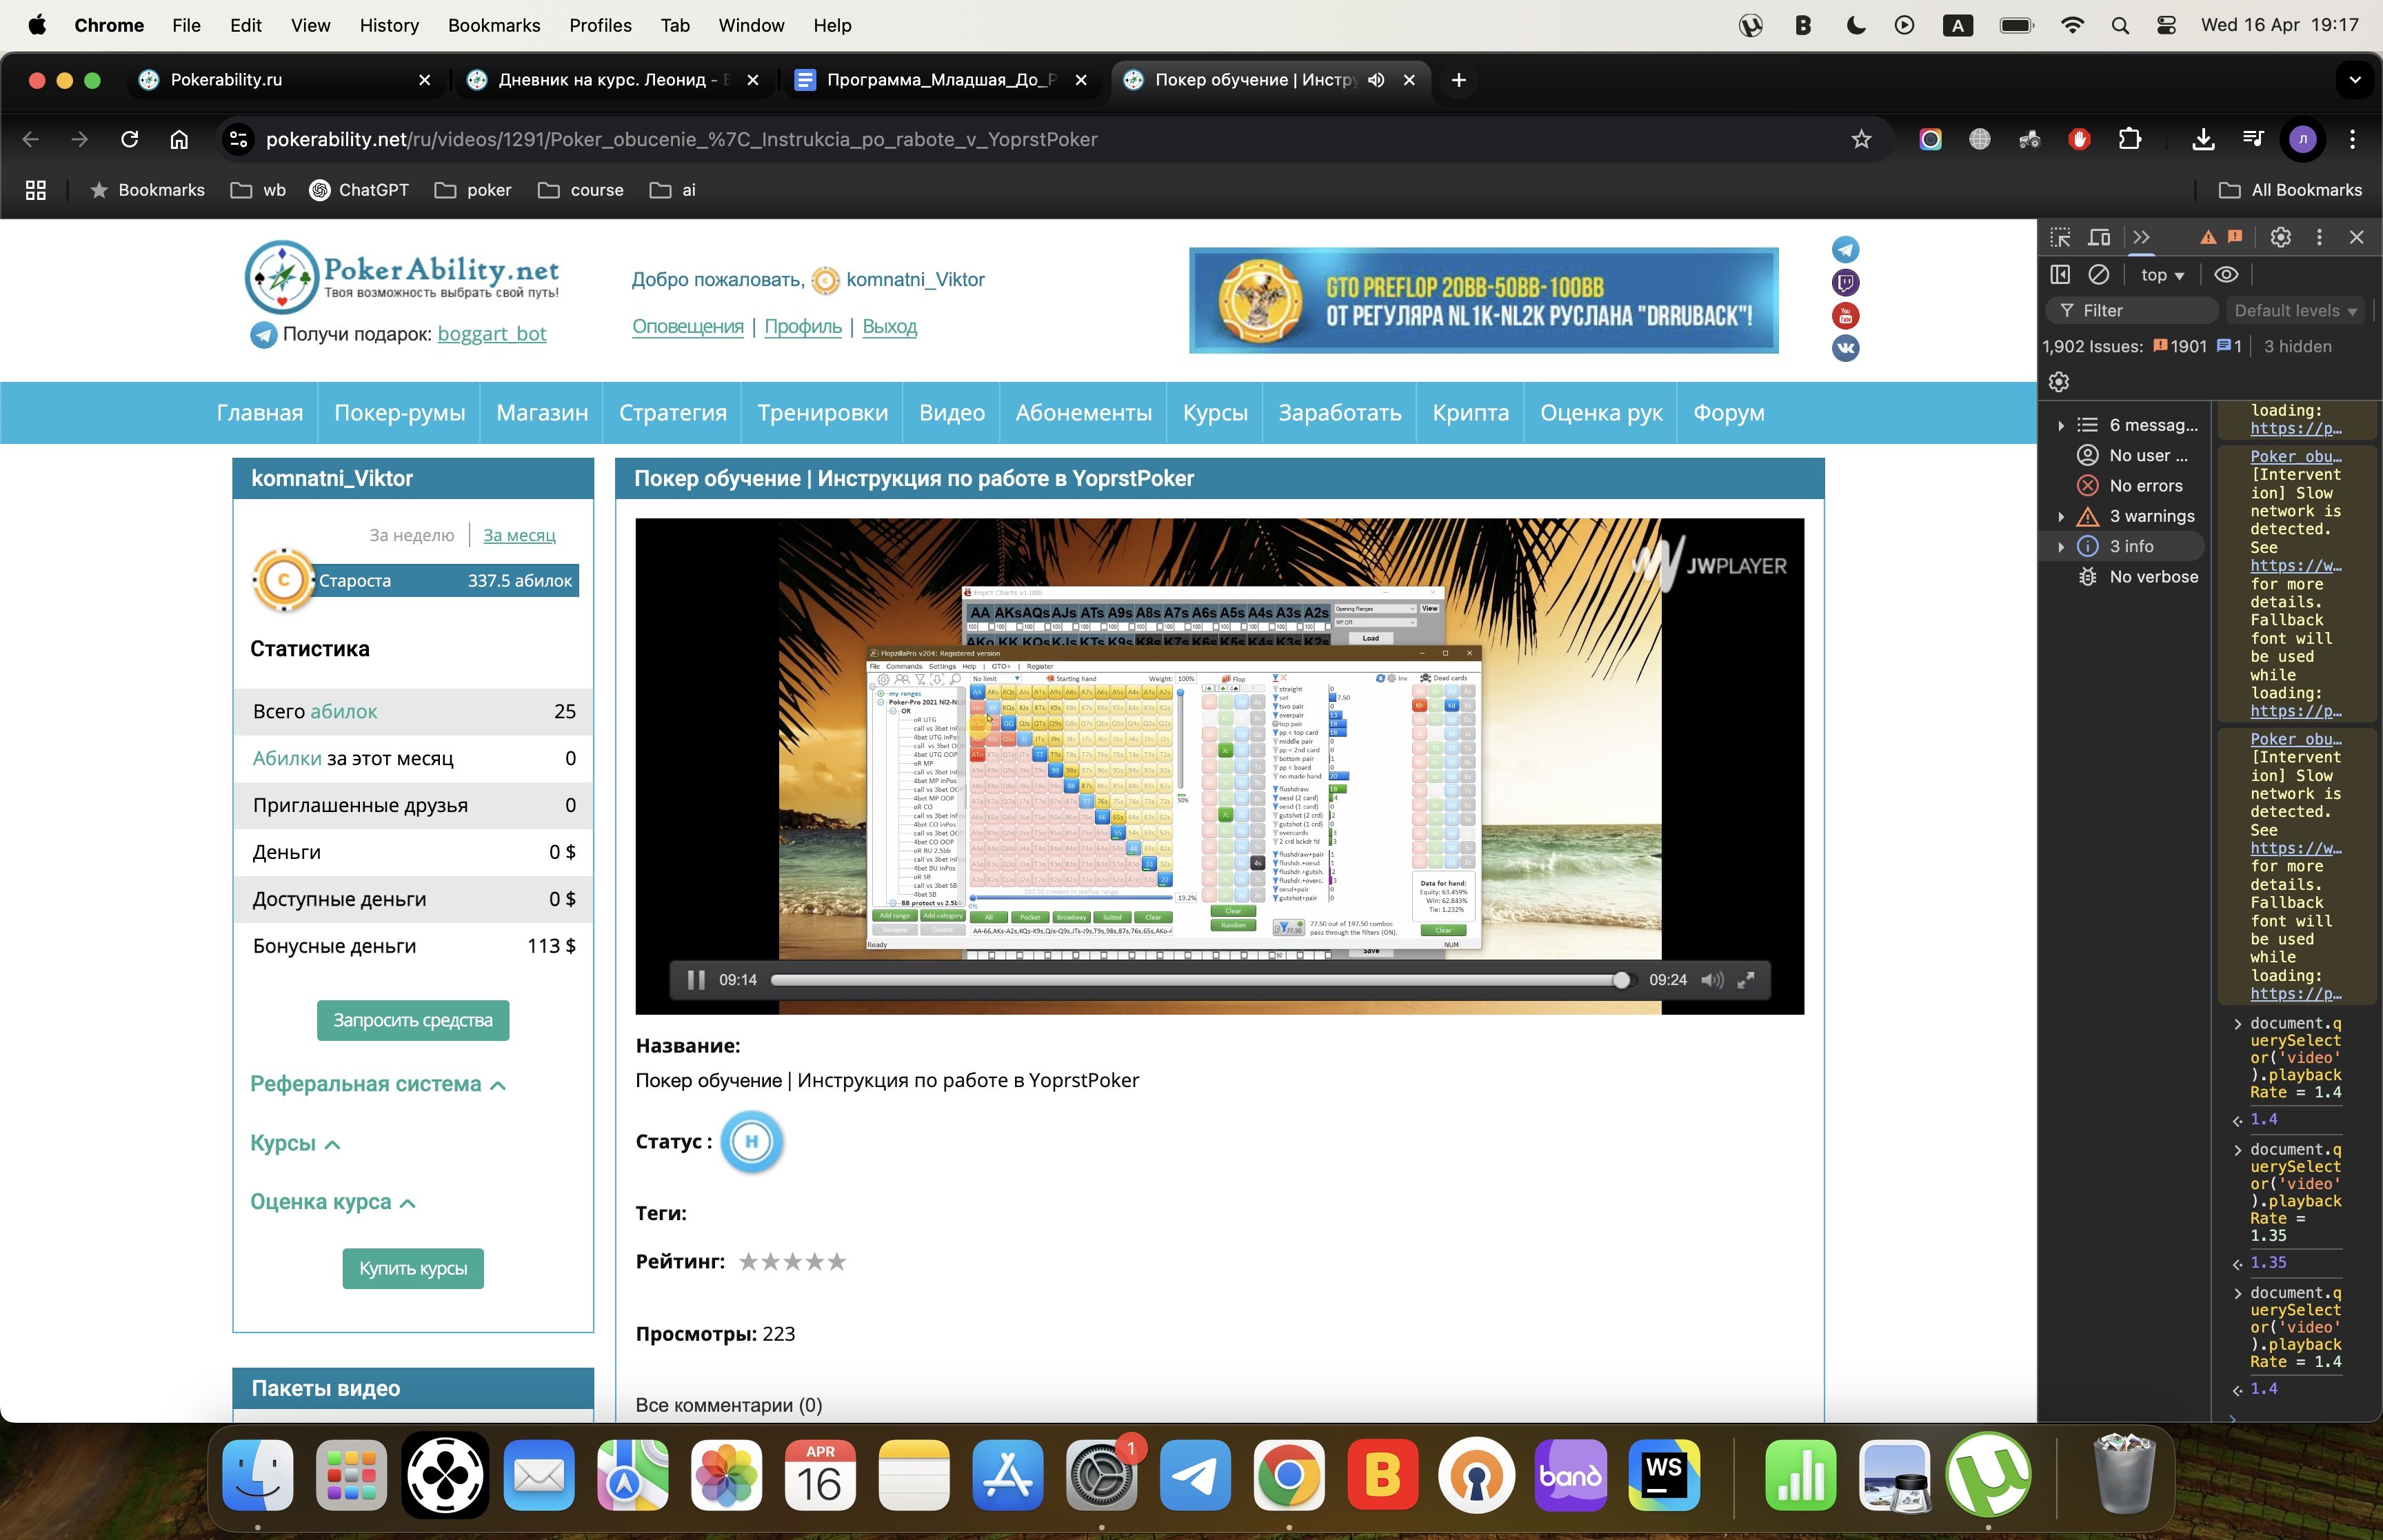The width and height of the screenshot is (2383, 1540).
Task: Rate the video with five stars
Action: [x=837, y=1262]
